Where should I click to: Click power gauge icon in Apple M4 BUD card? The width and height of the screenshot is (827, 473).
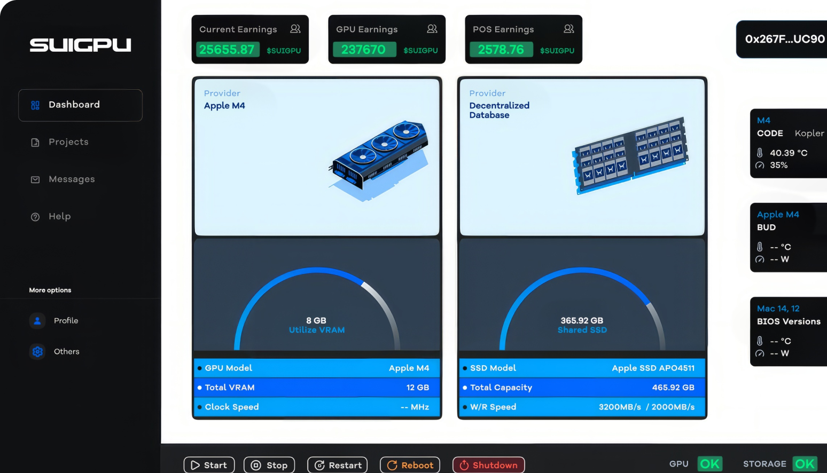(x=760, y=259)
